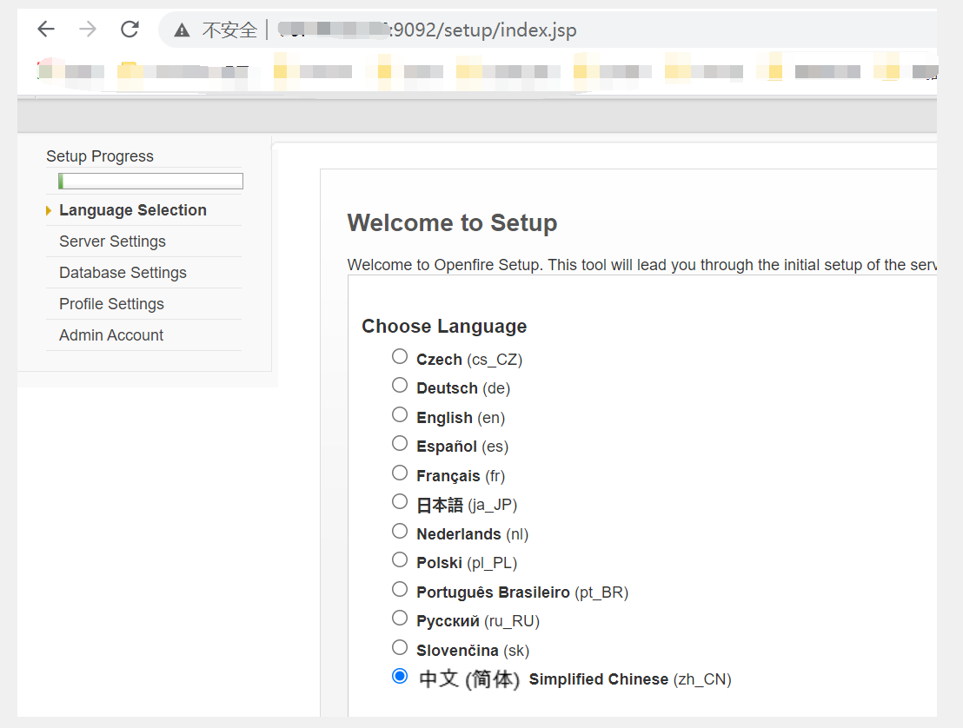The height and width of the screenshot is (728, 963).
Task: Select the 日本語 (ja_JP) radio button
Action: (x=400, y=502)
